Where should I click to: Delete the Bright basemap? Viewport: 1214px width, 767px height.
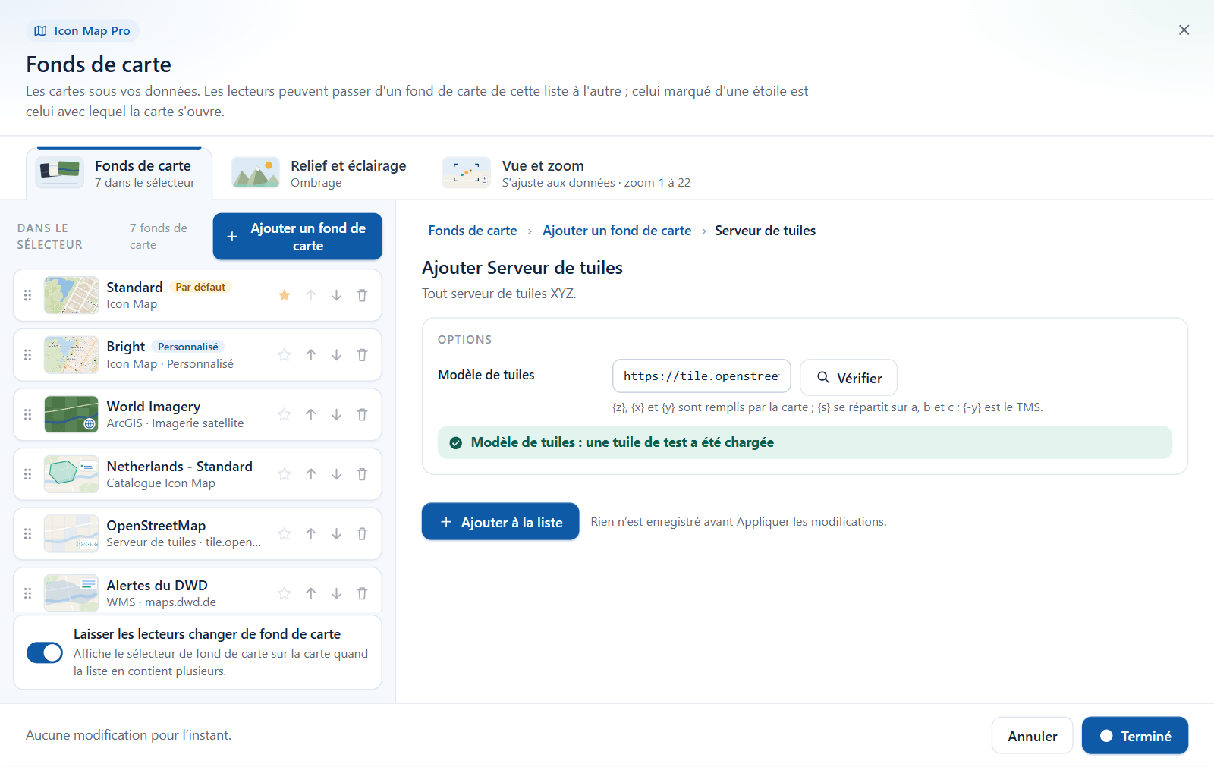coord(362,354)
